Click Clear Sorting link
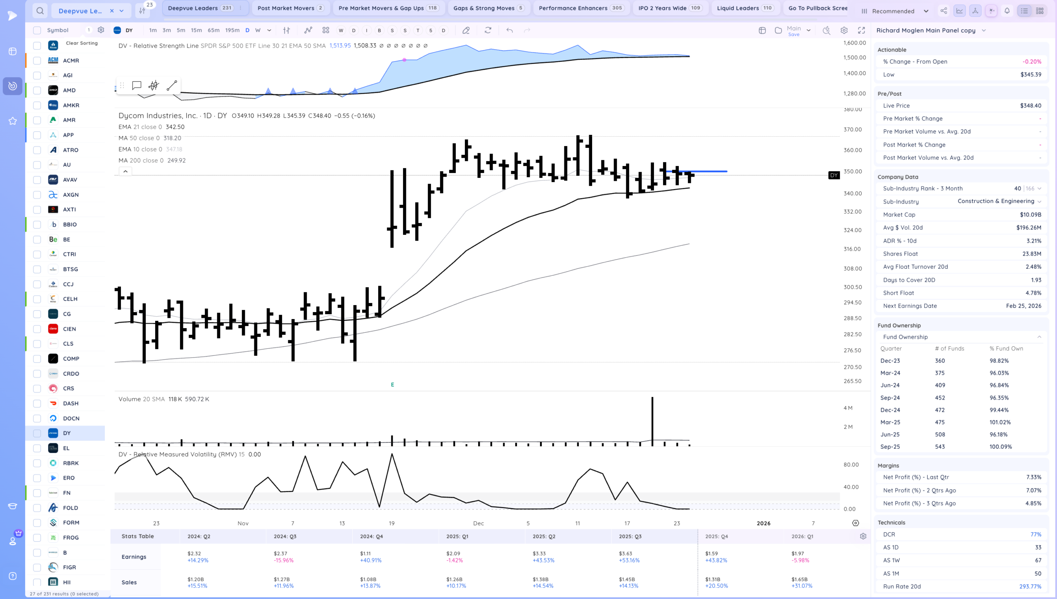Image resolution: width=1057 pixels, height=599 pixels. [82, 43]
